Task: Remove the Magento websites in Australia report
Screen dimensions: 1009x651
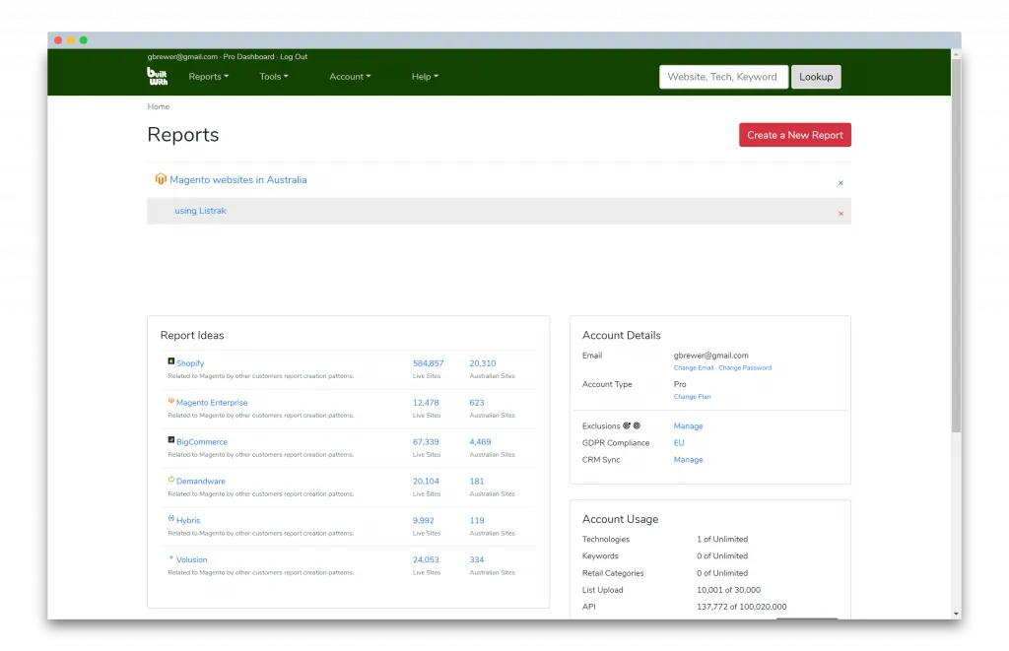Action: [841, 183]
